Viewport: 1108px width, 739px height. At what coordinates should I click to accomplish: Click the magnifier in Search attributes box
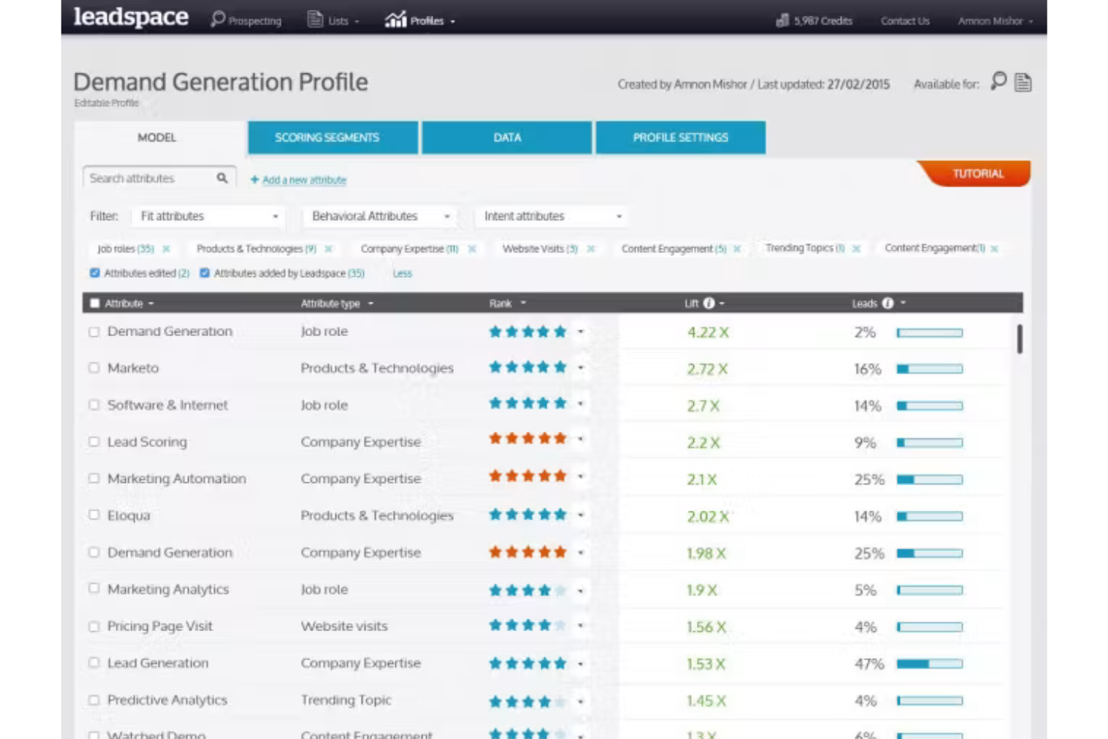click(x=222, y=178)
